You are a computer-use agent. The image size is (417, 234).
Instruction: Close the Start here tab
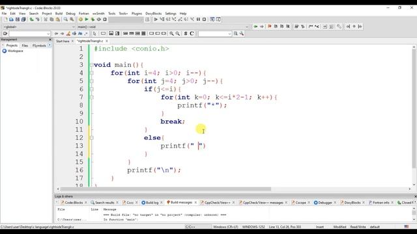point(72,41)
